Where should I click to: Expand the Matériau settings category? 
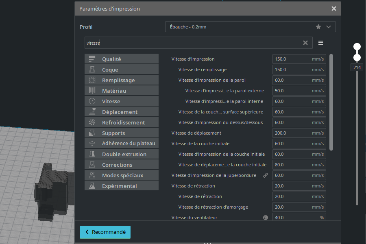121,91
